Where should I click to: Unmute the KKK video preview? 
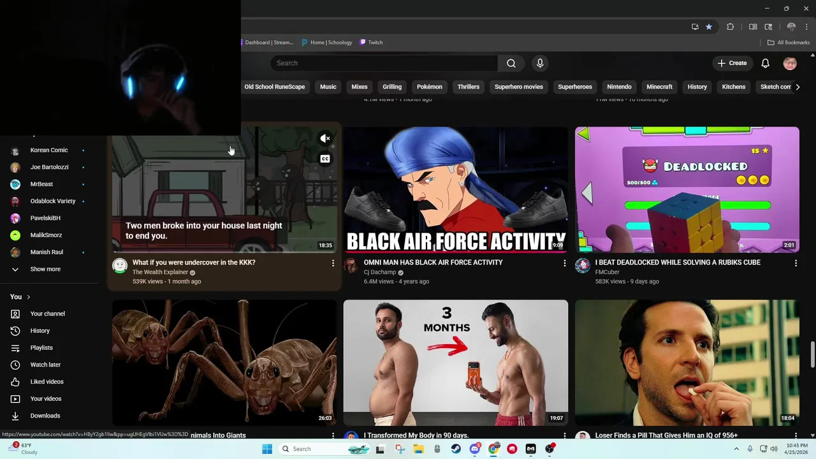click(x=325, y=138)
